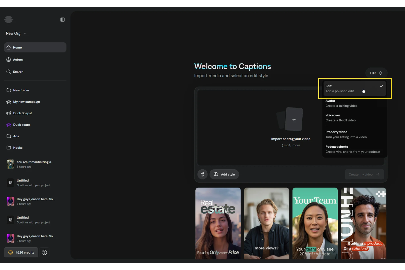Open project 'You are romanticizing a...'
Image resolution: width=405 pixels, height=270 pixels.
(x=35, y=164)
